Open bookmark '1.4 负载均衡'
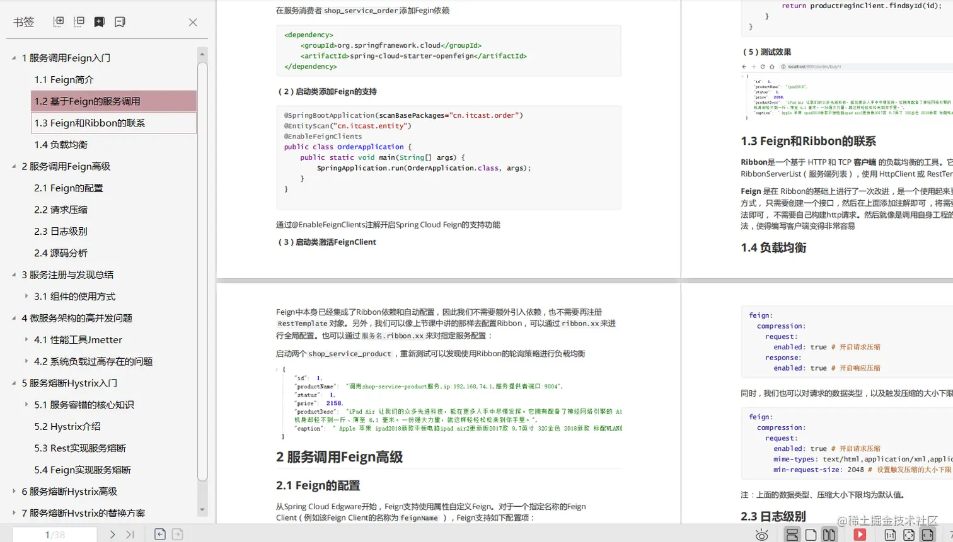The height and width of the screenshot is (542, 953). (x=61, y=145)
